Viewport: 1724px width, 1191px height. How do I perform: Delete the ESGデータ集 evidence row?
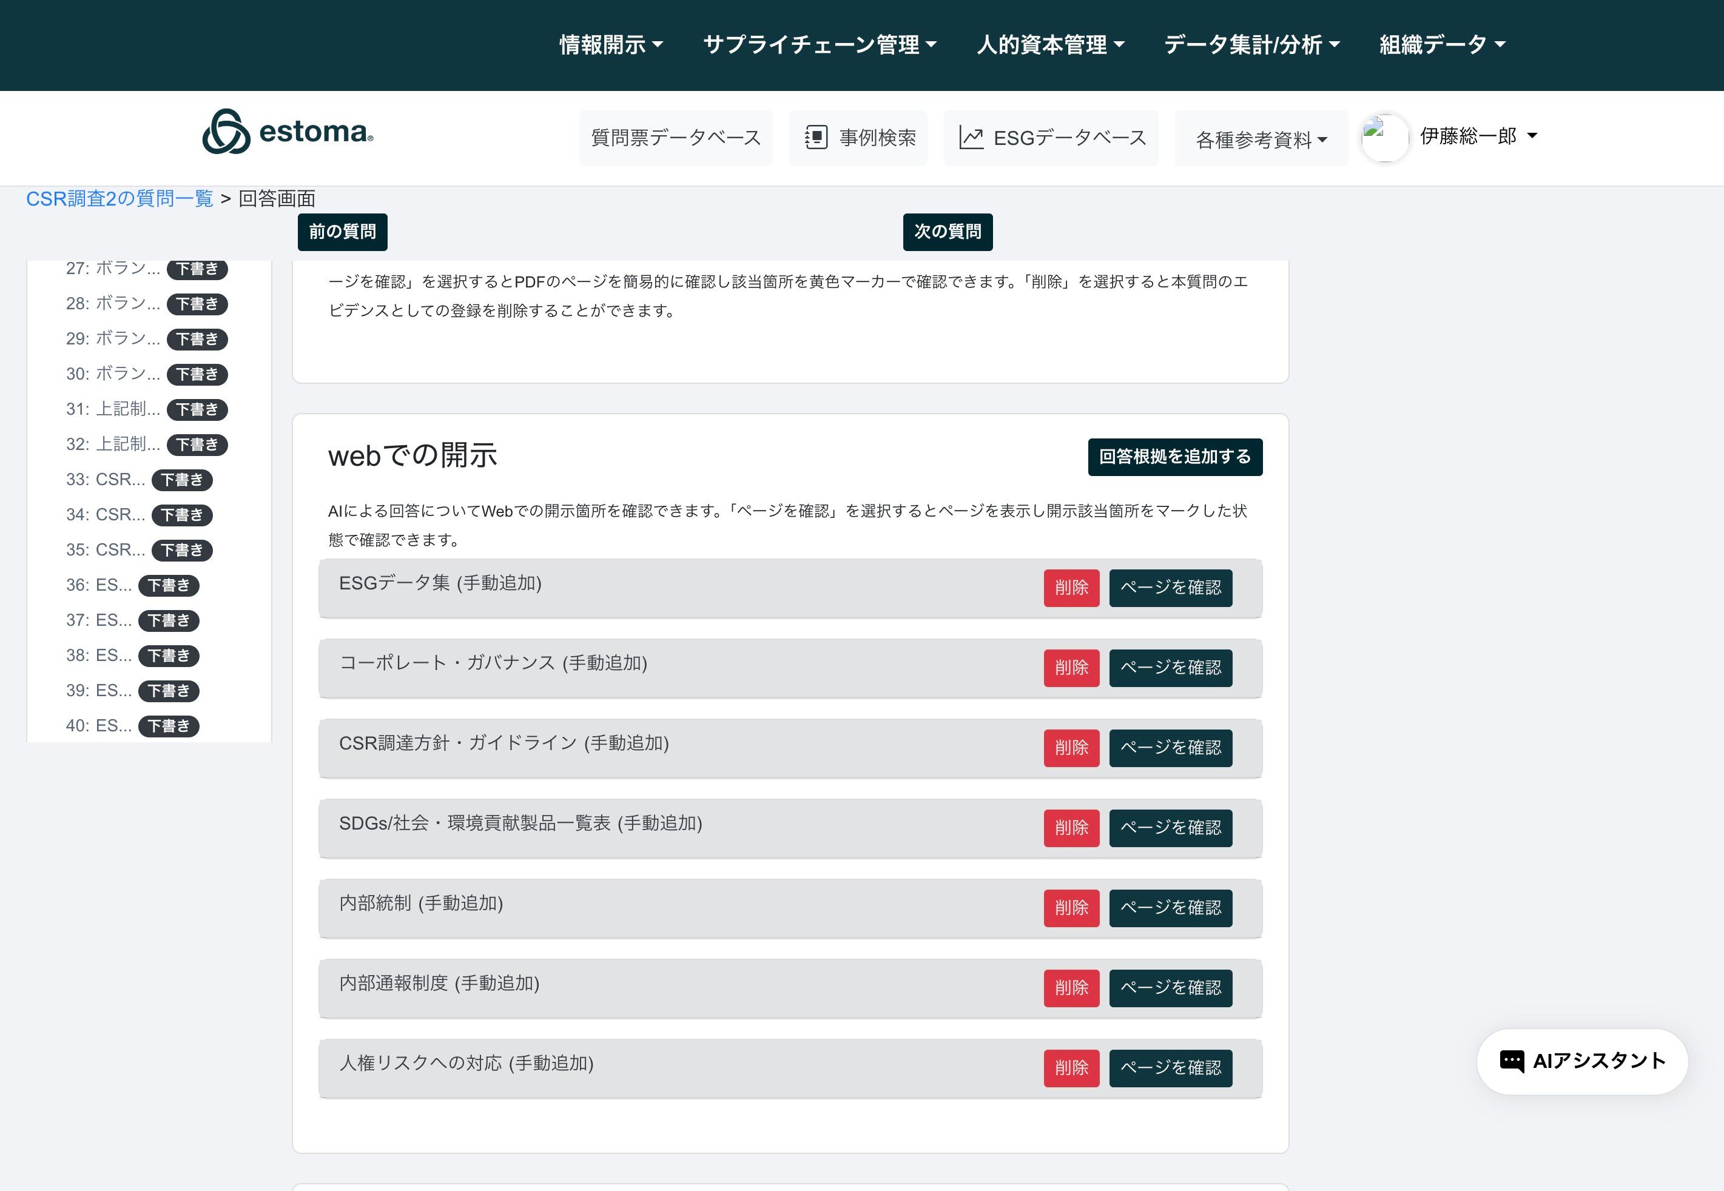pyautogui.click(x=1071, y=588)
